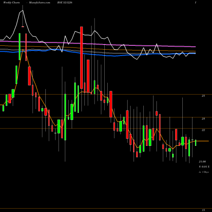The width and height of the screenshot is (212, 212).
Task: Select the '23' price axis label
Action: click(203, 119)
